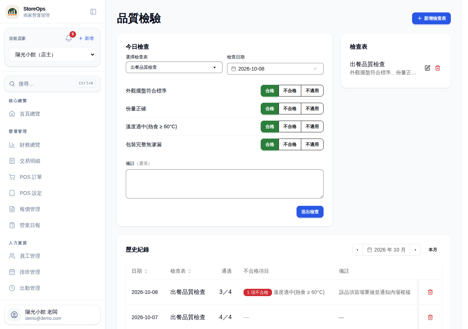Screen dimensions: 468x329
Task: Sort history by 檢查表 column
Action: click(181, 271)
